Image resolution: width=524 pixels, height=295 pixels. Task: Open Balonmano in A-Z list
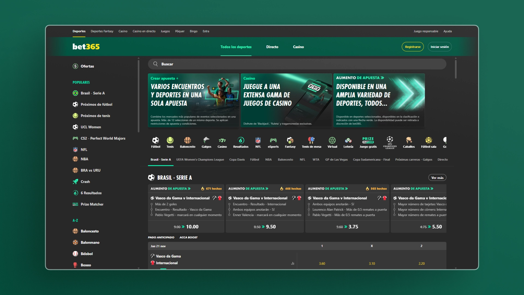coord(86,242)
